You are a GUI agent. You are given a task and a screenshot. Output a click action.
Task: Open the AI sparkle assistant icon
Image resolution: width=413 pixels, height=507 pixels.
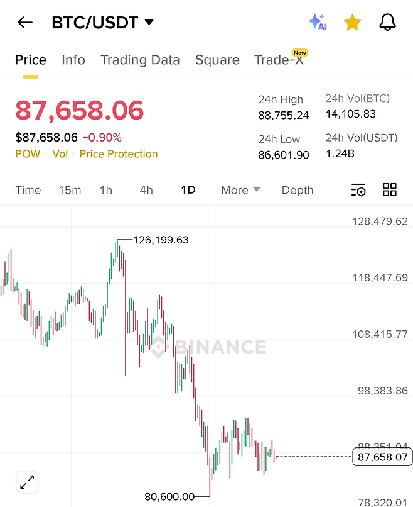(x=318, y=23)
